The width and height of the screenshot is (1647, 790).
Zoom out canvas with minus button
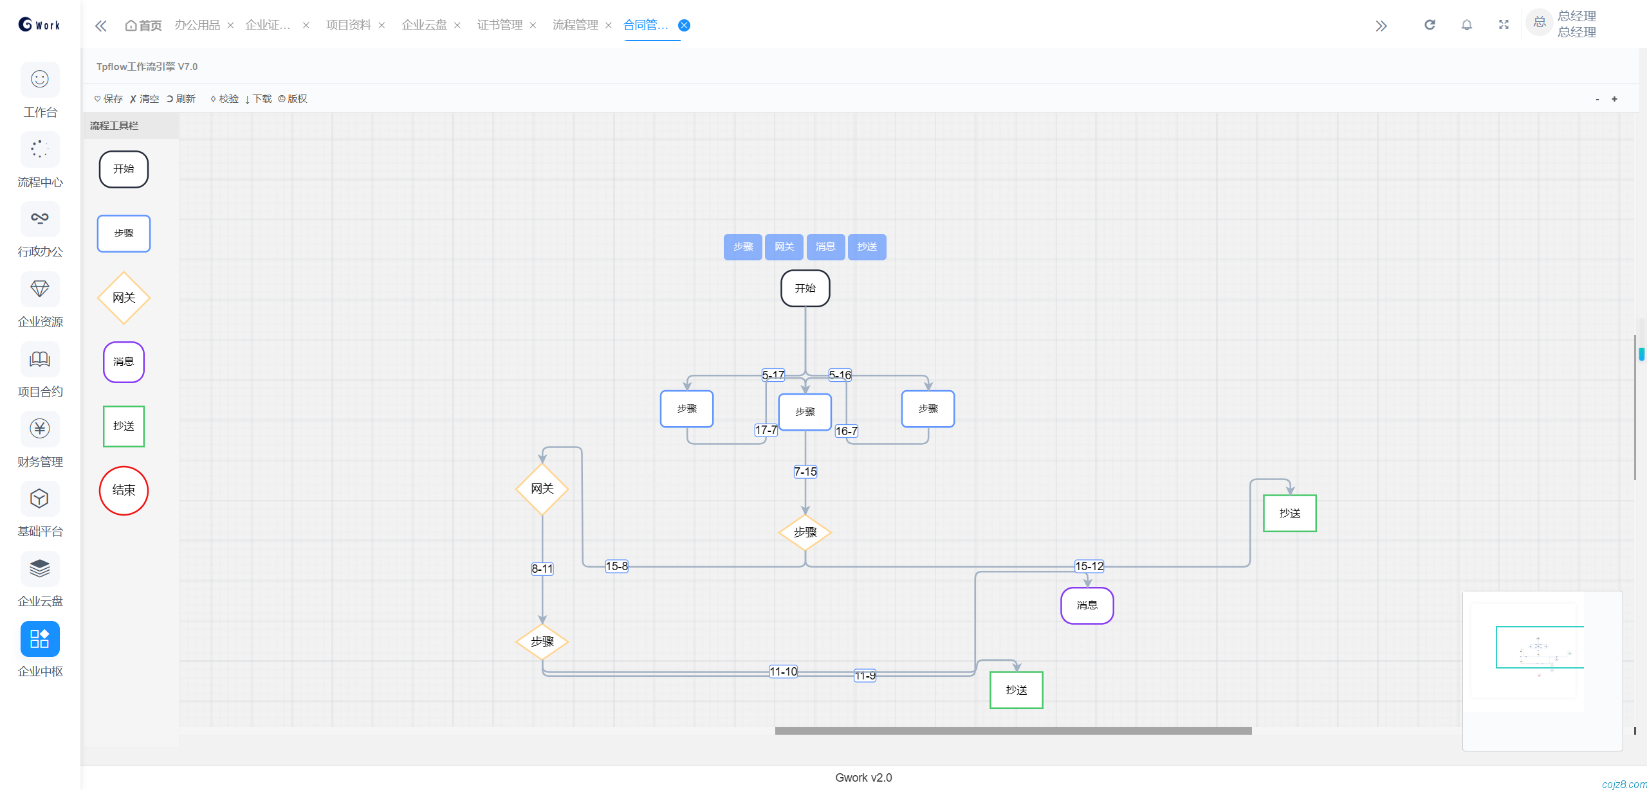(x=1597, y=99)
